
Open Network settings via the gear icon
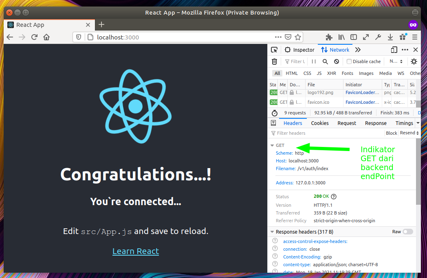coord(414,61)
